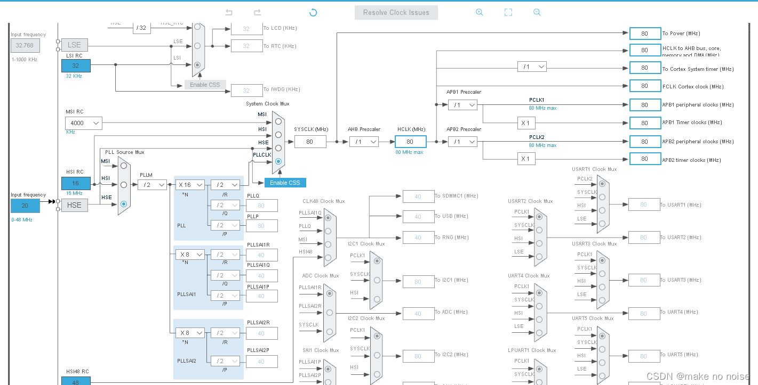Open AHB Prescaler dropdown
758x385 pixels.
pos(364,142)
